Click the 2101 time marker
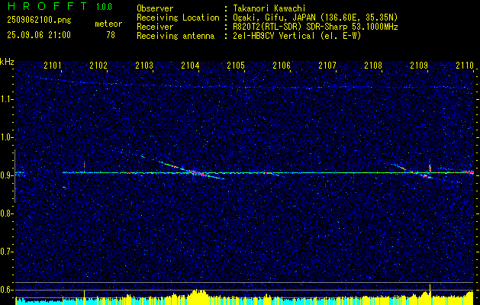This screenshot has height=305, width=480. [x=53, y=66]
